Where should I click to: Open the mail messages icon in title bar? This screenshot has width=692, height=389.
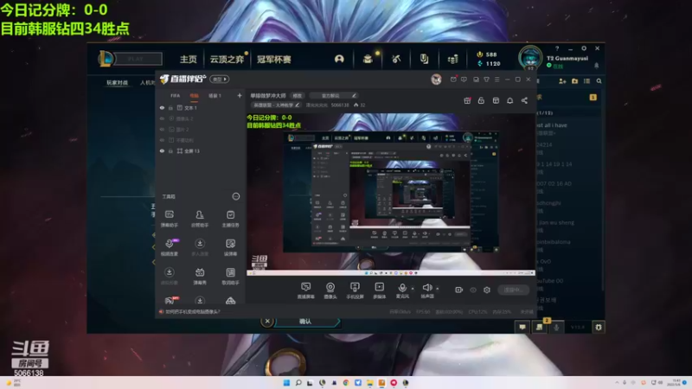click(453, 80)
